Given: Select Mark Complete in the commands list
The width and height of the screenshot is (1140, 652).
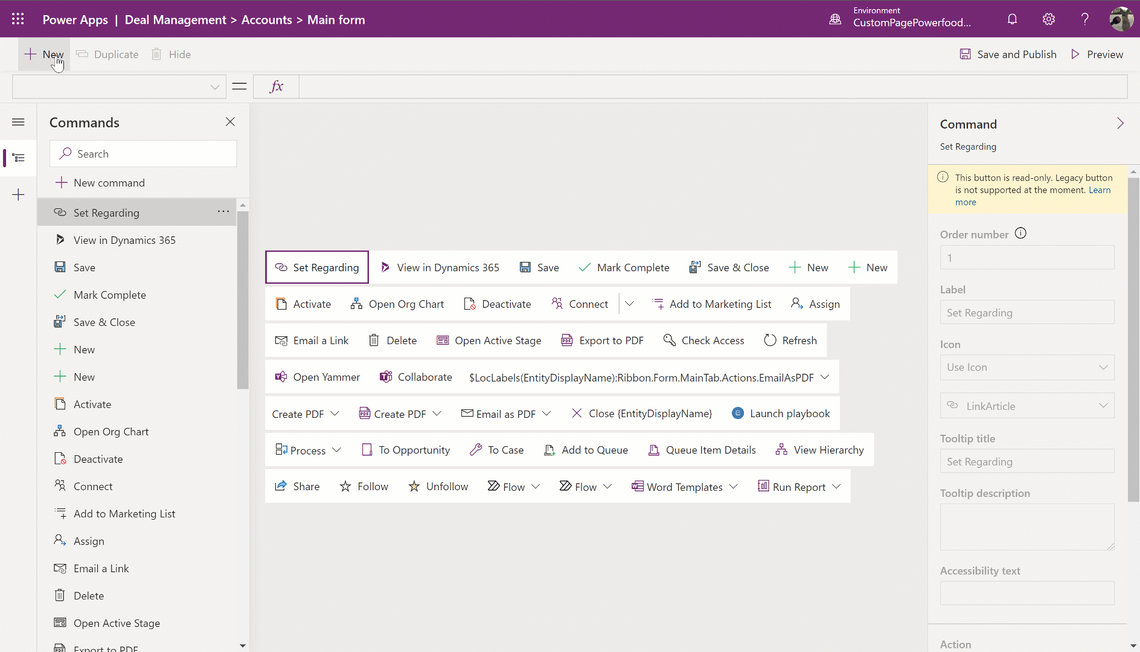Looking at the screenshot, I should [x=110, y=295].
